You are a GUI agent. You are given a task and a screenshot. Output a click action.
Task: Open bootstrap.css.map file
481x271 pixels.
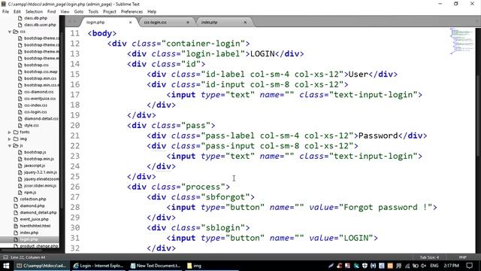click(x=41, y=72)
